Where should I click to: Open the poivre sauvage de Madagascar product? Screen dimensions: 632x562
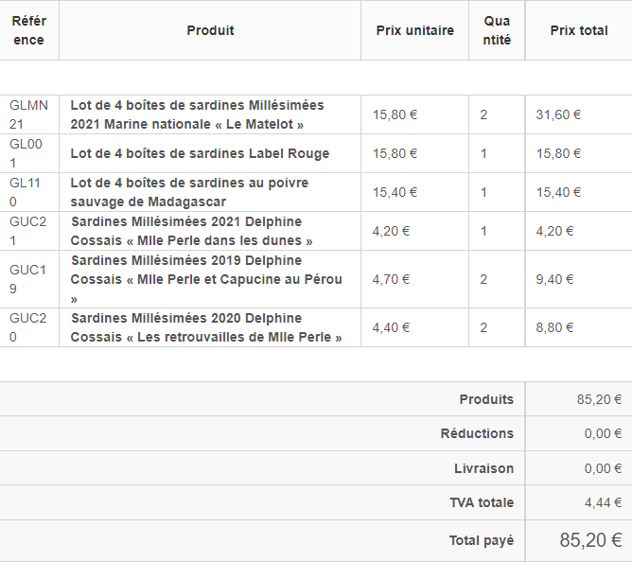(189, 192)
